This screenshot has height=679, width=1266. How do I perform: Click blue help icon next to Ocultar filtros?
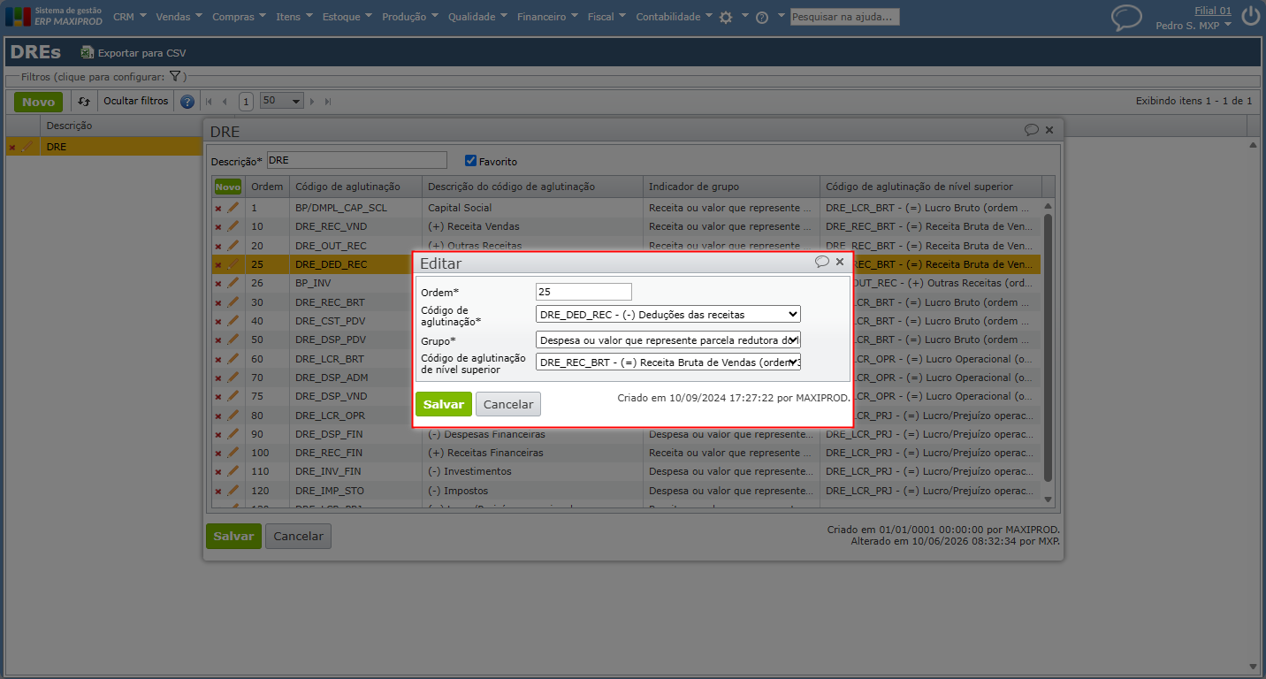point(187,102)
